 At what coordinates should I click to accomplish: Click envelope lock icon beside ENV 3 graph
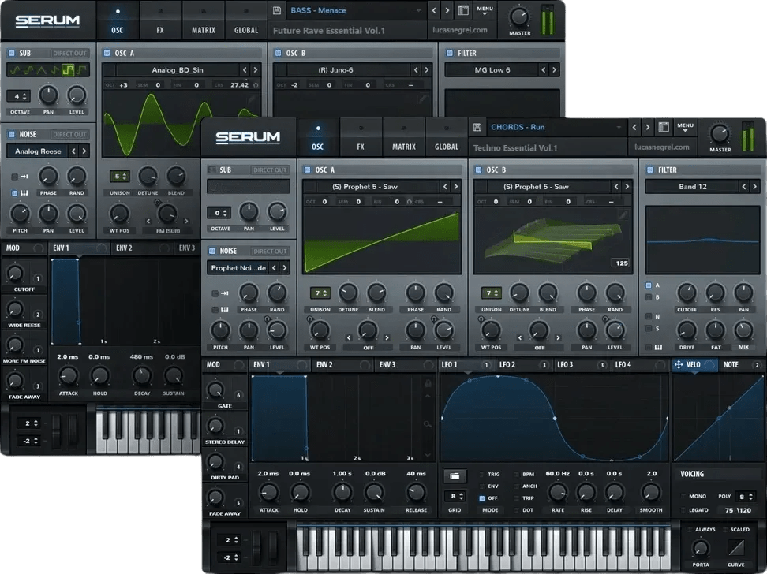coord(428,383)
